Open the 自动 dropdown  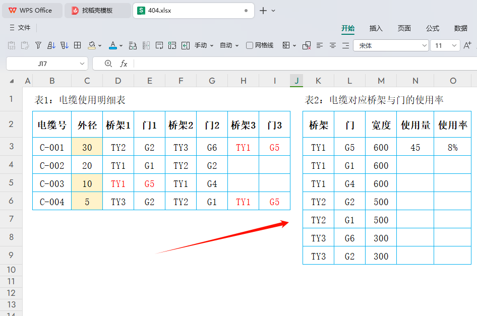tap(229, 45)
